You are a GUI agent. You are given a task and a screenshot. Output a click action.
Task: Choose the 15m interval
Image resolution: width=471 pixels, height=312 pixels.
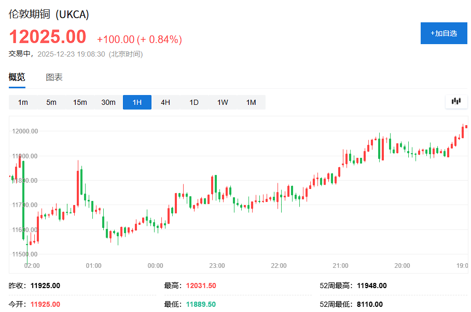[79, 102]
